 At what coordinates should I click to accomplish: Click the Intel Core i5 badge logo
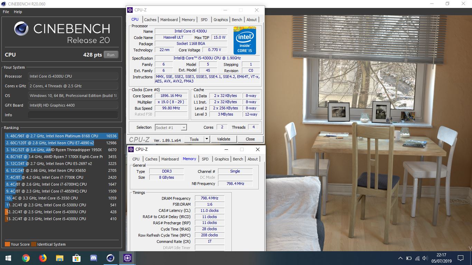[x=245, y=40]
